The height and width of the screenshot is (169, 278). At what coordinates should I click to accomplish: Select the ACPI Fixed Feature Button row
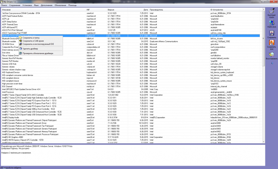(x=131, y=16)
